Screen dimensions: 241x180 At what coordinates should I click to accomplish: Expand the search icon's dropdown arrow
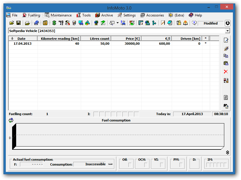117,23
